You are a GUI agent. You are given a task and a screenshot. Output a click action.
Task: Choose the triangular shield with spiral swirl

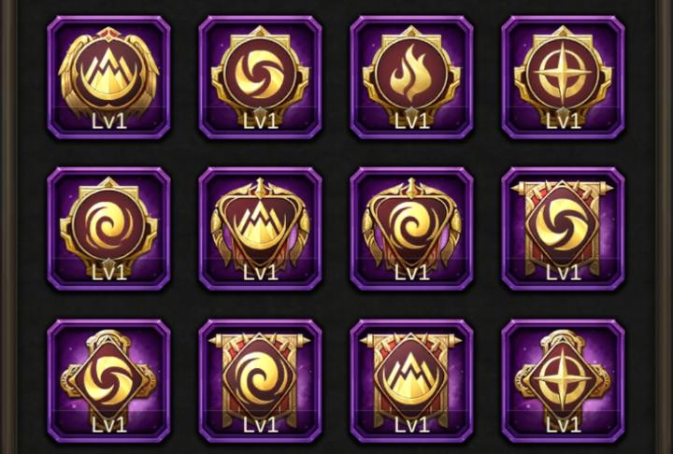click(411, 229)
